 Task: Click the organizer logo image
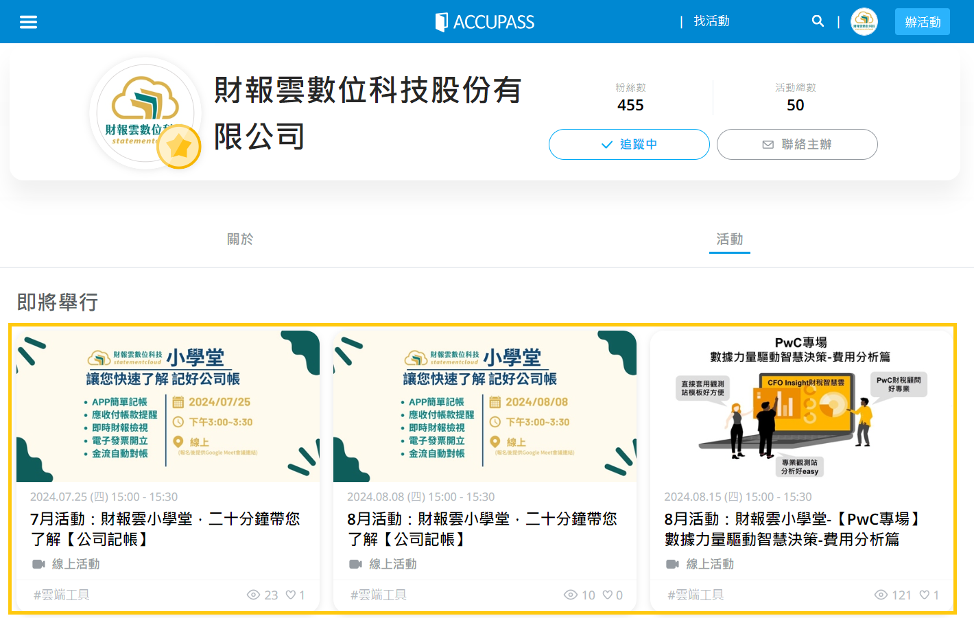(x=145, y=112)
